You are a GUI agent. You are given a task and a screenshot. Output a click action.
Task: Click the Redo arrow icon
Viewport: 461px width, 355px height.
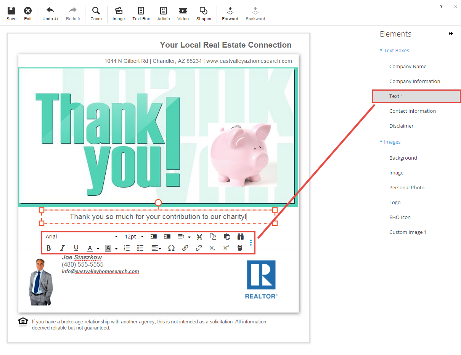coord(73,10)
